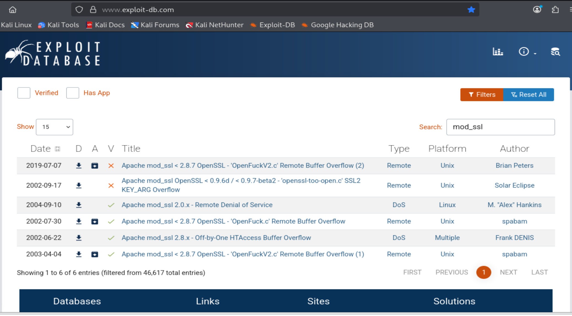Go to the NEXT results page
The width and height of the screenshot is (572, 316).
508,272
